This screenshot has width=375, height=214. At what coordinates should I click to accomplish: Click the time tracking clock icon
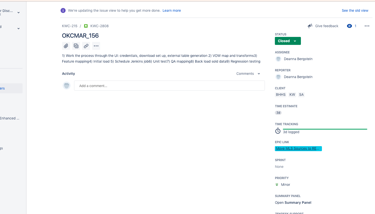click(278, 131)
